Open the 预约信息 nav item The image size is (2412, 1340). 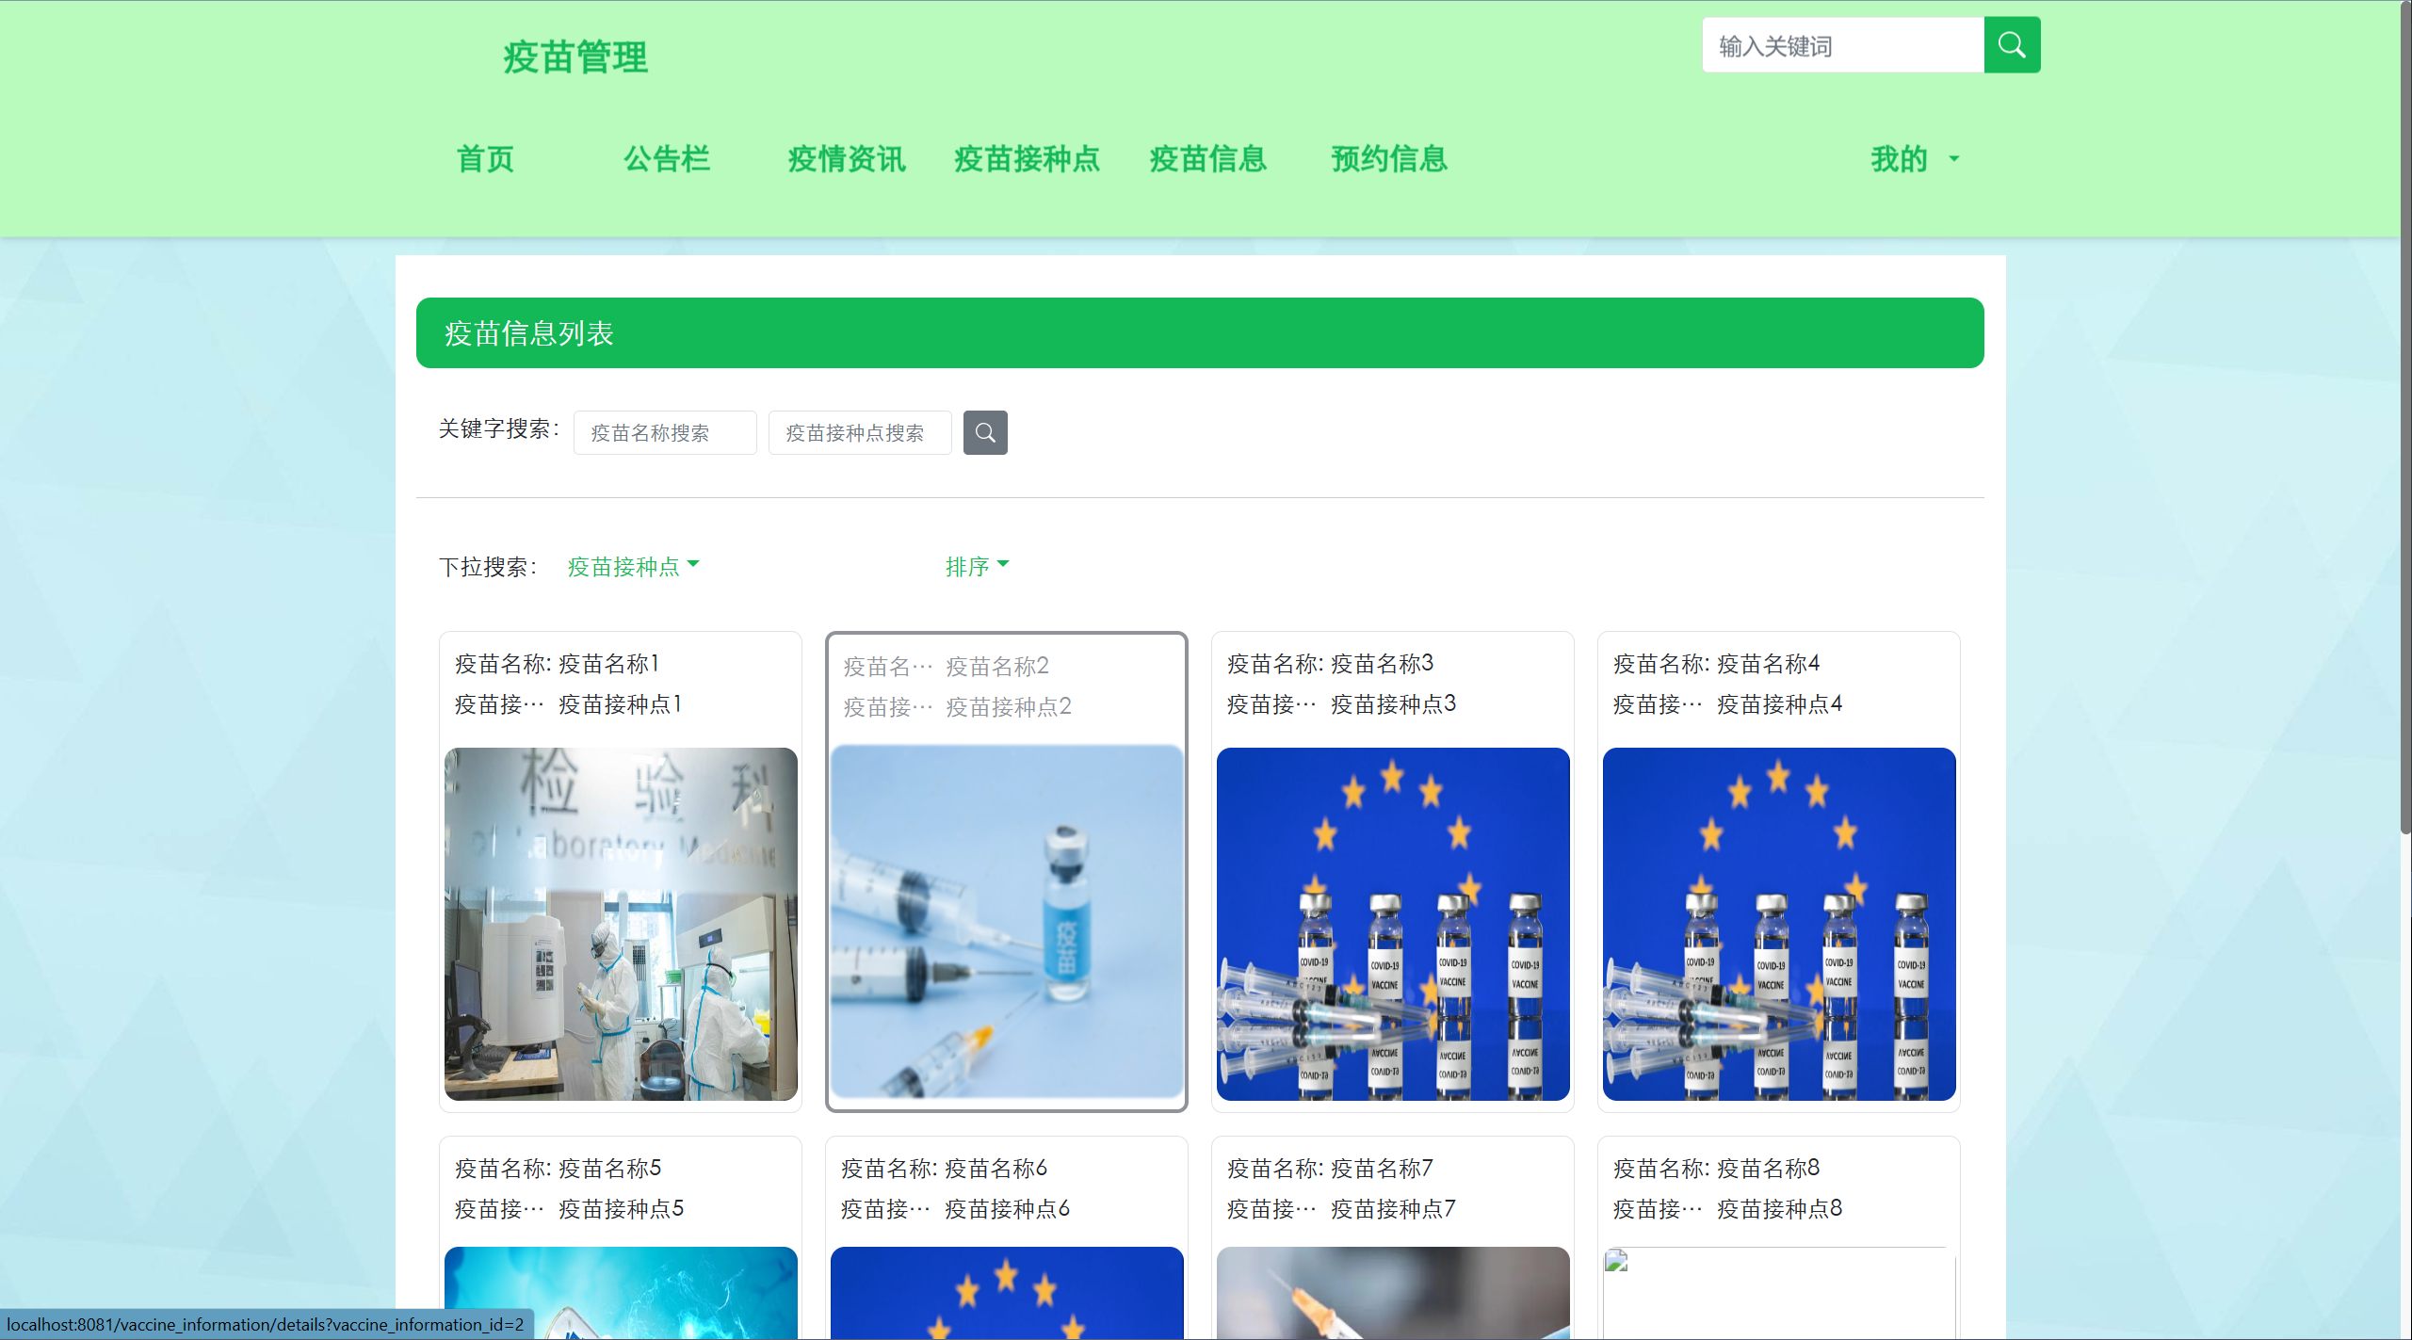tap(1389, 159)
